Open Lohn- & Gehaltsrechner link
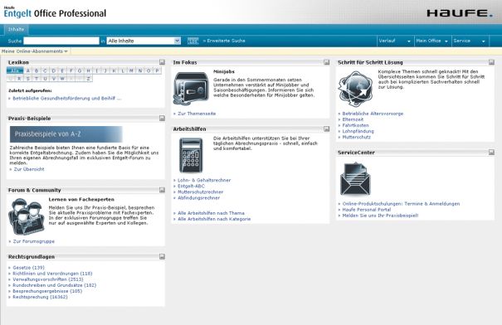 204,180
